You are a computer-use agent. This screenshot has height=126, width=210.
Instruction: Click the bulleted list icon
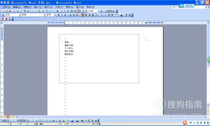pos(105,15)
